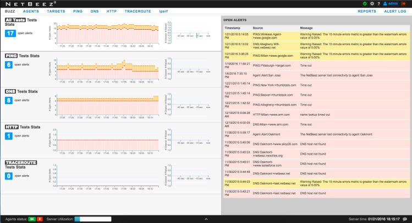The image size is (412, 223).
Task: Click the green 24 agents status badge
Action: coord(32,219)
